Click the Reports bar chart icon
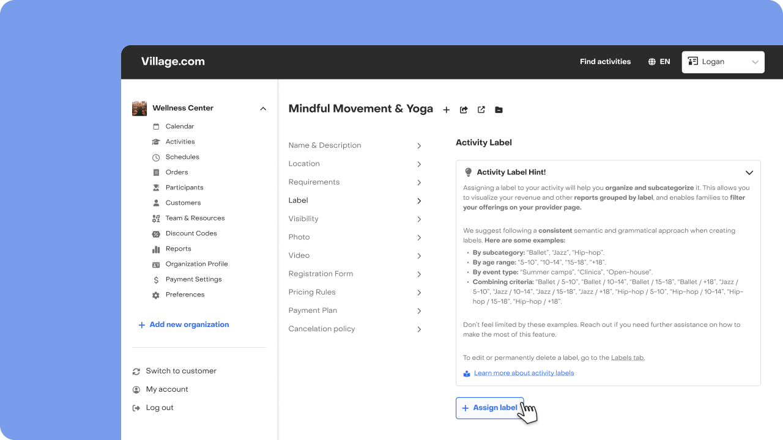This screenshot has height=440, width=783. 156,249
